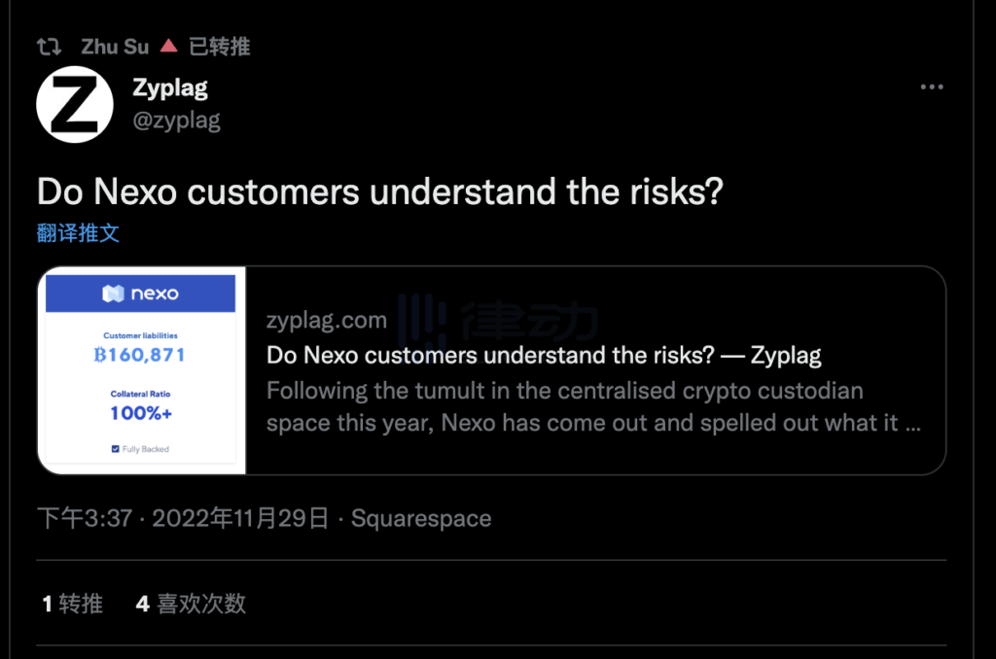996x659 pixels.
Task: Click the red triangle emoji beside Zhu Su
Action: [x=169, y=45]
